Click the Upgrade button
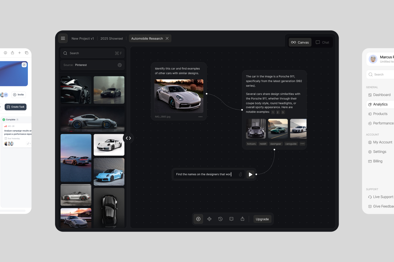The height and width of the screenshot is (262, 394). pyautogui.click(x=262, y=219)
